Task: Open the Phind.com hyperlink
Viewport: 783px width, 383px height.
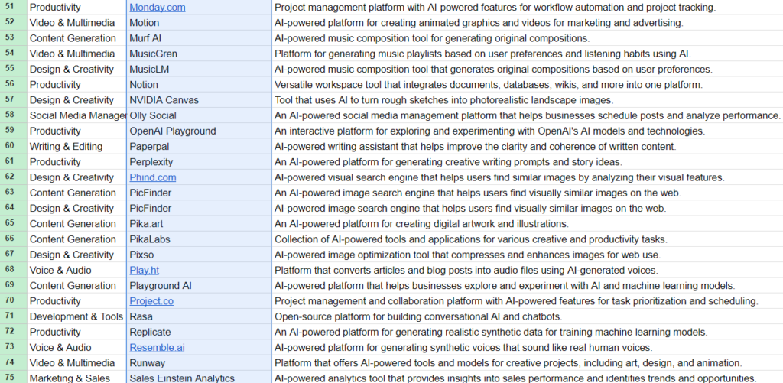Action: click(153, 177)
